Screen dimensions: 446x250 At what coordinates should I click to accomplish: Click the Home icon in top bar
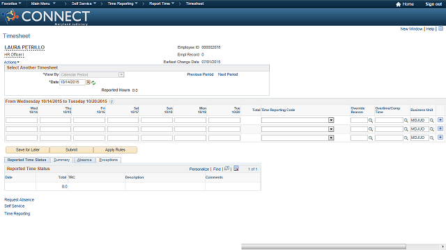coord(398,4)
